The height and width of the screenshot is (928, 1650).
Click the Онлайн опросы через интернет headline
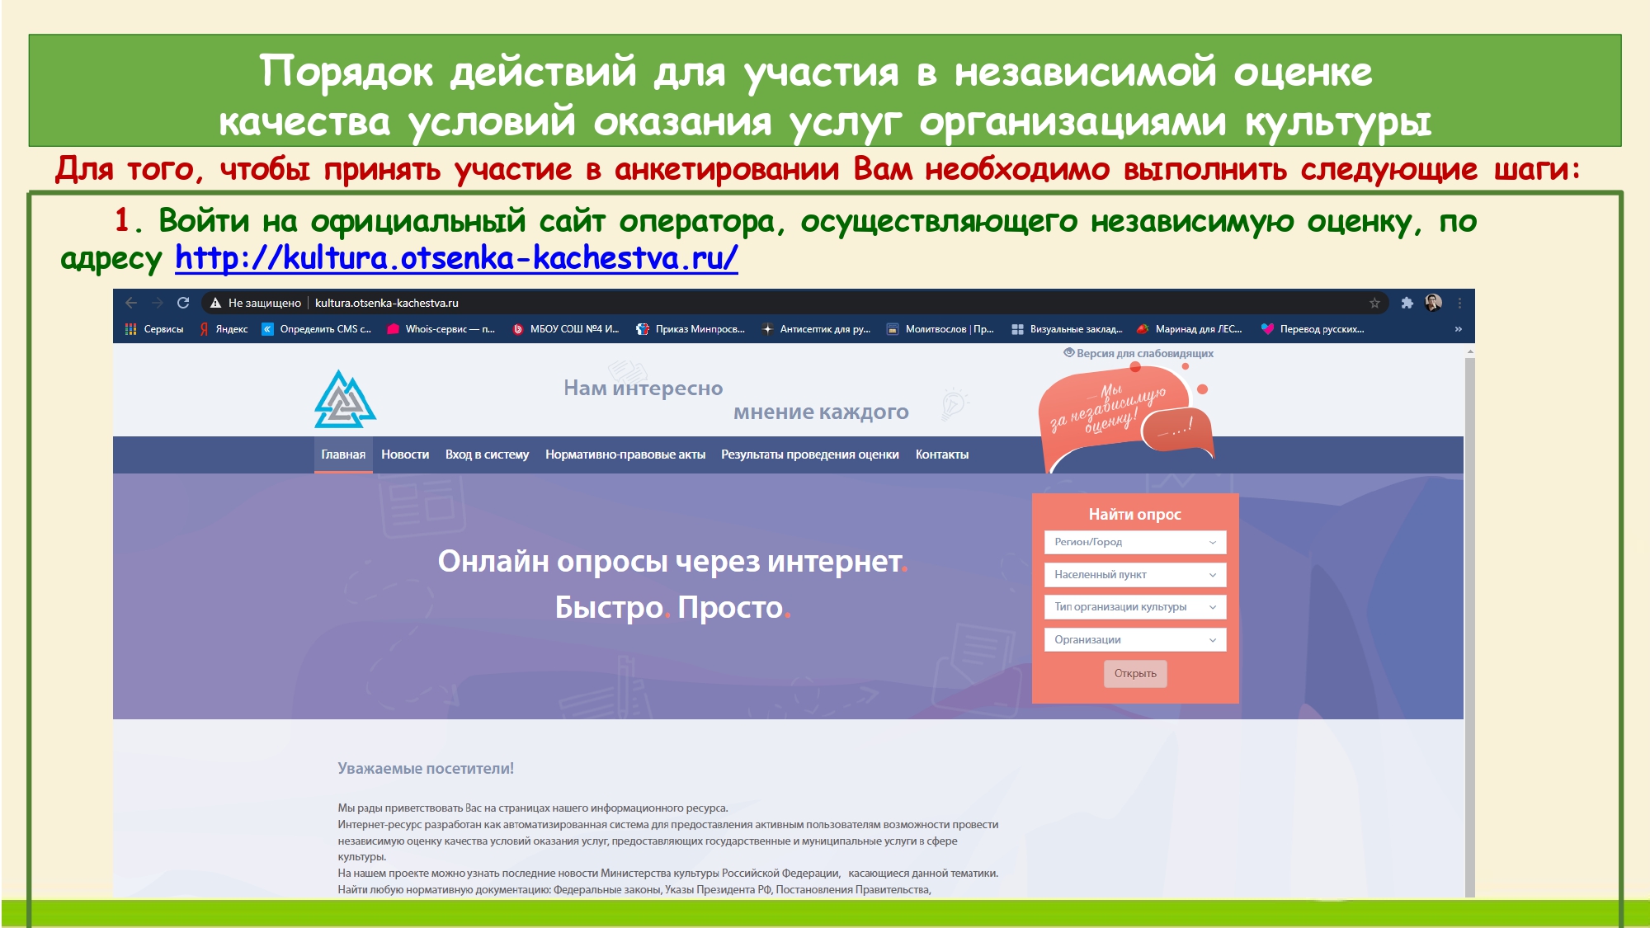pyautogui.click(x=672, y=561)
